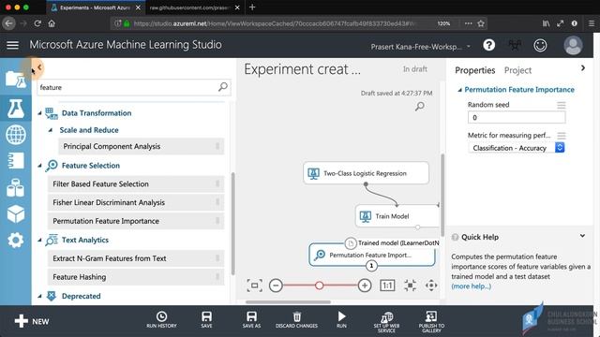Select the raw.githubusercontent browser tab
The height and width of the screenshot is (337, 600).
pyautogui.click(x=193, y=7)
